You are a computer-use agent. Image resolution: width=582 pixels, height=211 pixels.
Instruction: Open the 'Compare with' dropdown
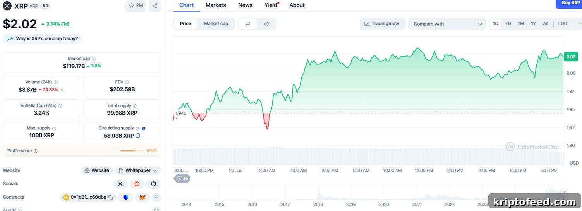pyautogui.click(x=447, y=24)
